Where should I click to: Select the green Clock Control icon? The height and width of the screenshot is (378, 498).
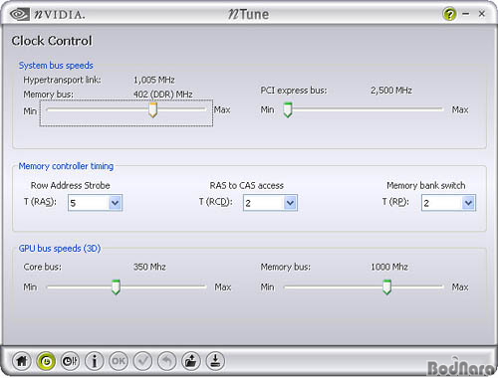tap(46, 361)
